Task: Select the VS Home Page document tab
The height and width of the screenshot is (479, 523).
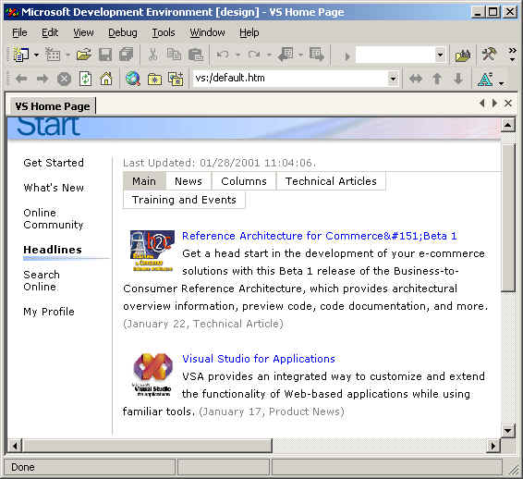Action: (x=53, y=106)
